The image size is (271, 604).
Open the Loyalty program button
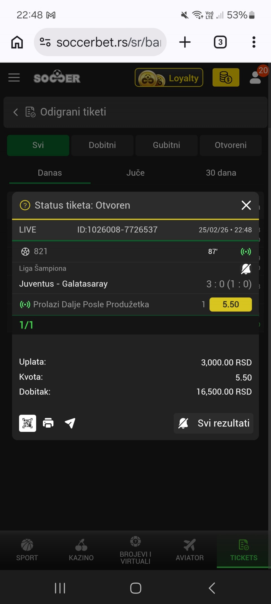(169, 78)
